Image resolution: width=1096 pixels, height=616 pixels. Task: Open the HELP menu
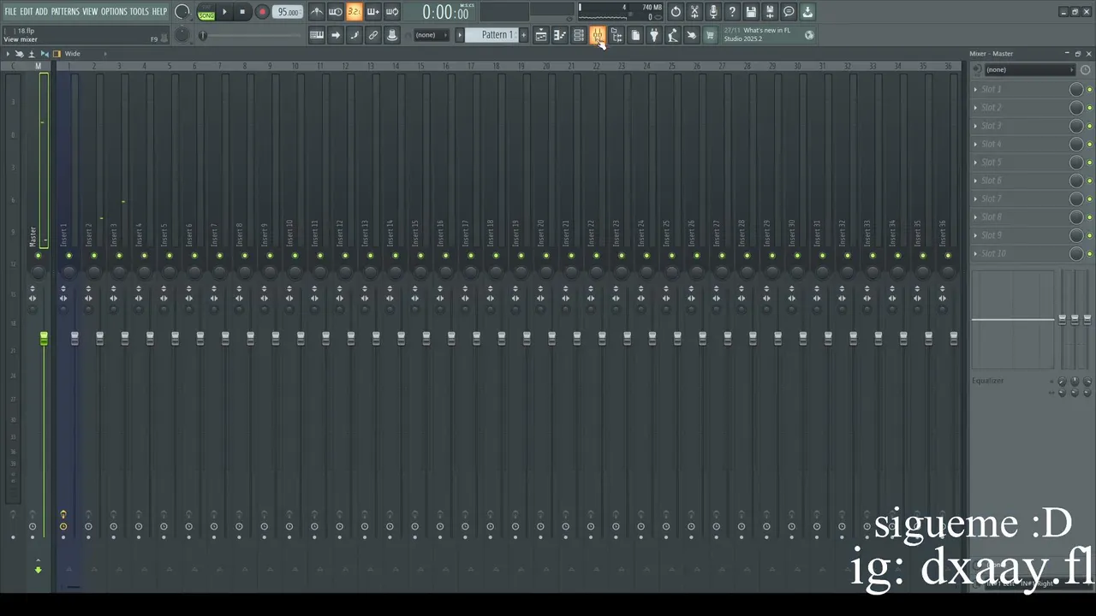pos(159,11)
